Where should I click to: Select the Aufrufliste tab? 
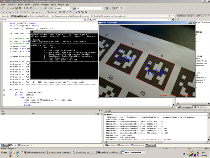tap(111, 145)
